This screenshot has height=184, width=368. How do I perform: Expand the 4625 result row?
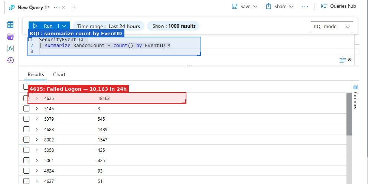[37, 98]
